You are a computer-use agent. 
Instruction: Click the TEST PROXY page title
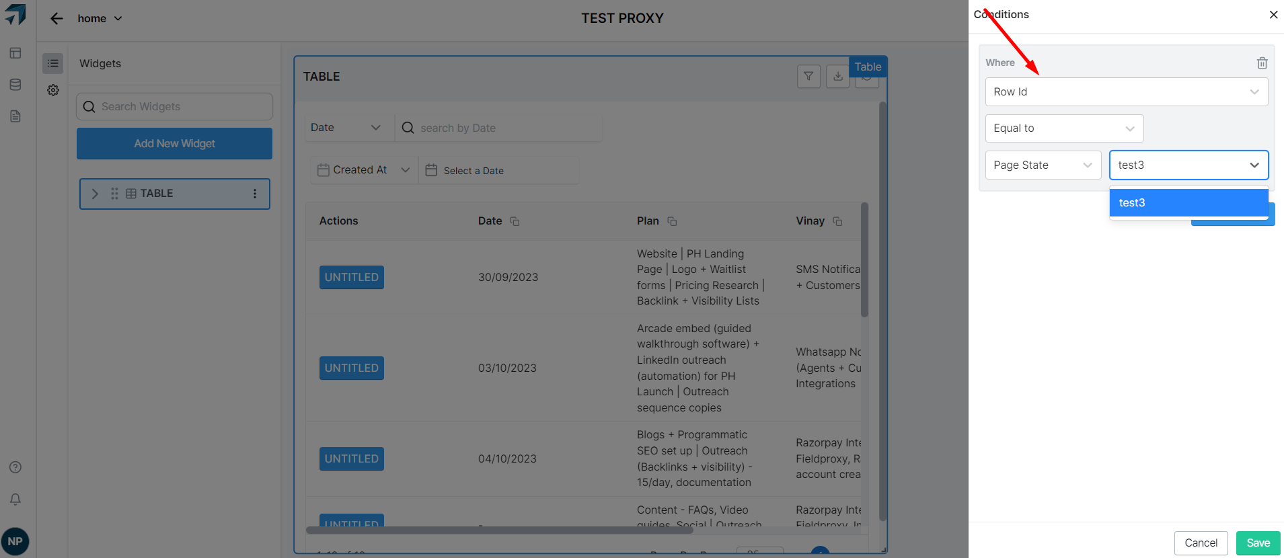(622, 19)
